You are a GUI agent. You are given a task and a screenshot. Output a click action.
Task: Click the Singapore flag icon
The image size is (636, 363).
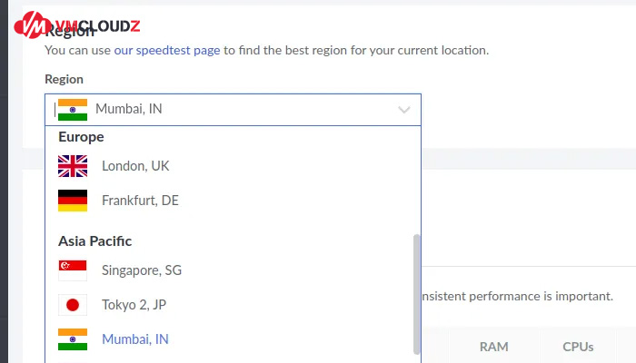coord(73,270)
